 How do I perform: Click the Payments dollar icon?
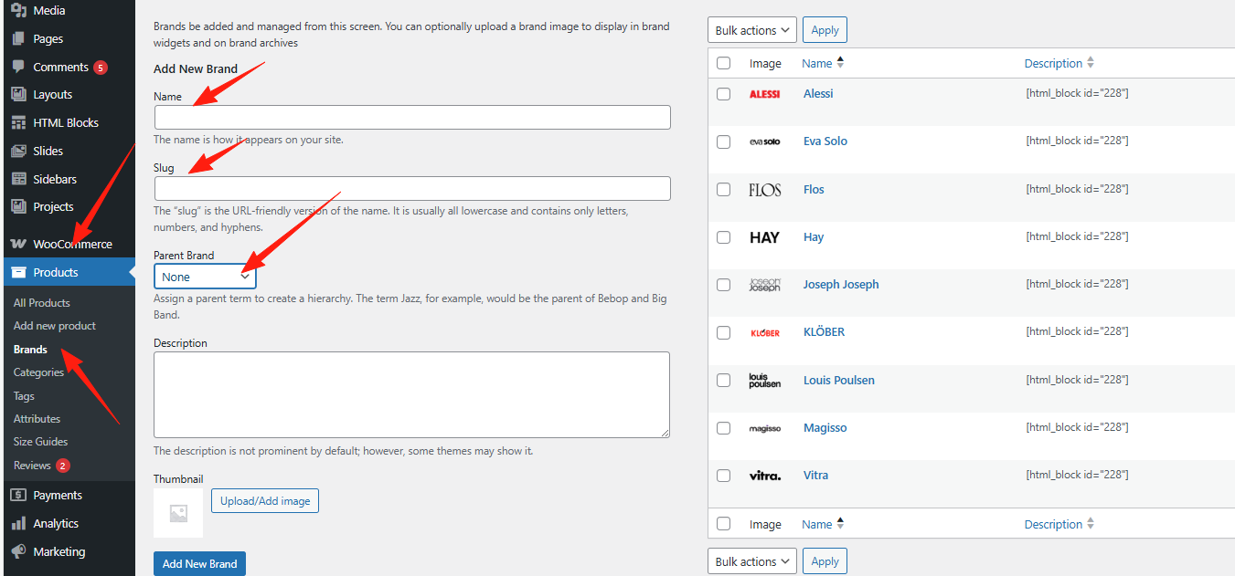18,495
